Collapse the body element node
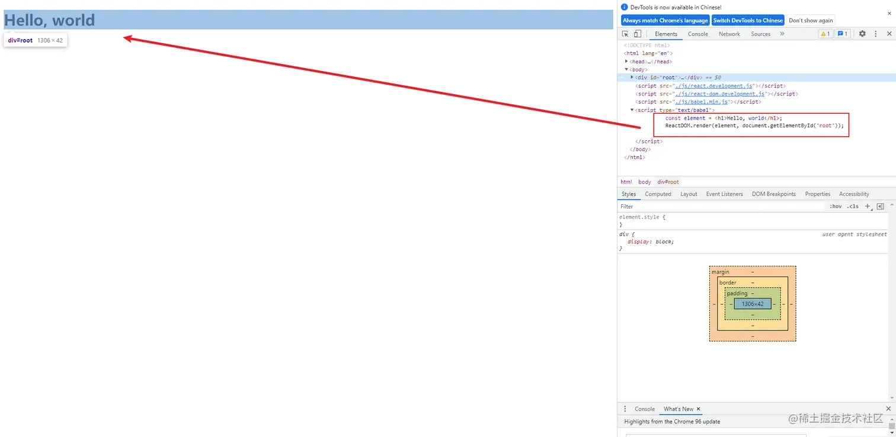The width and height of the screenshot is (896, 437). point(627,69)
